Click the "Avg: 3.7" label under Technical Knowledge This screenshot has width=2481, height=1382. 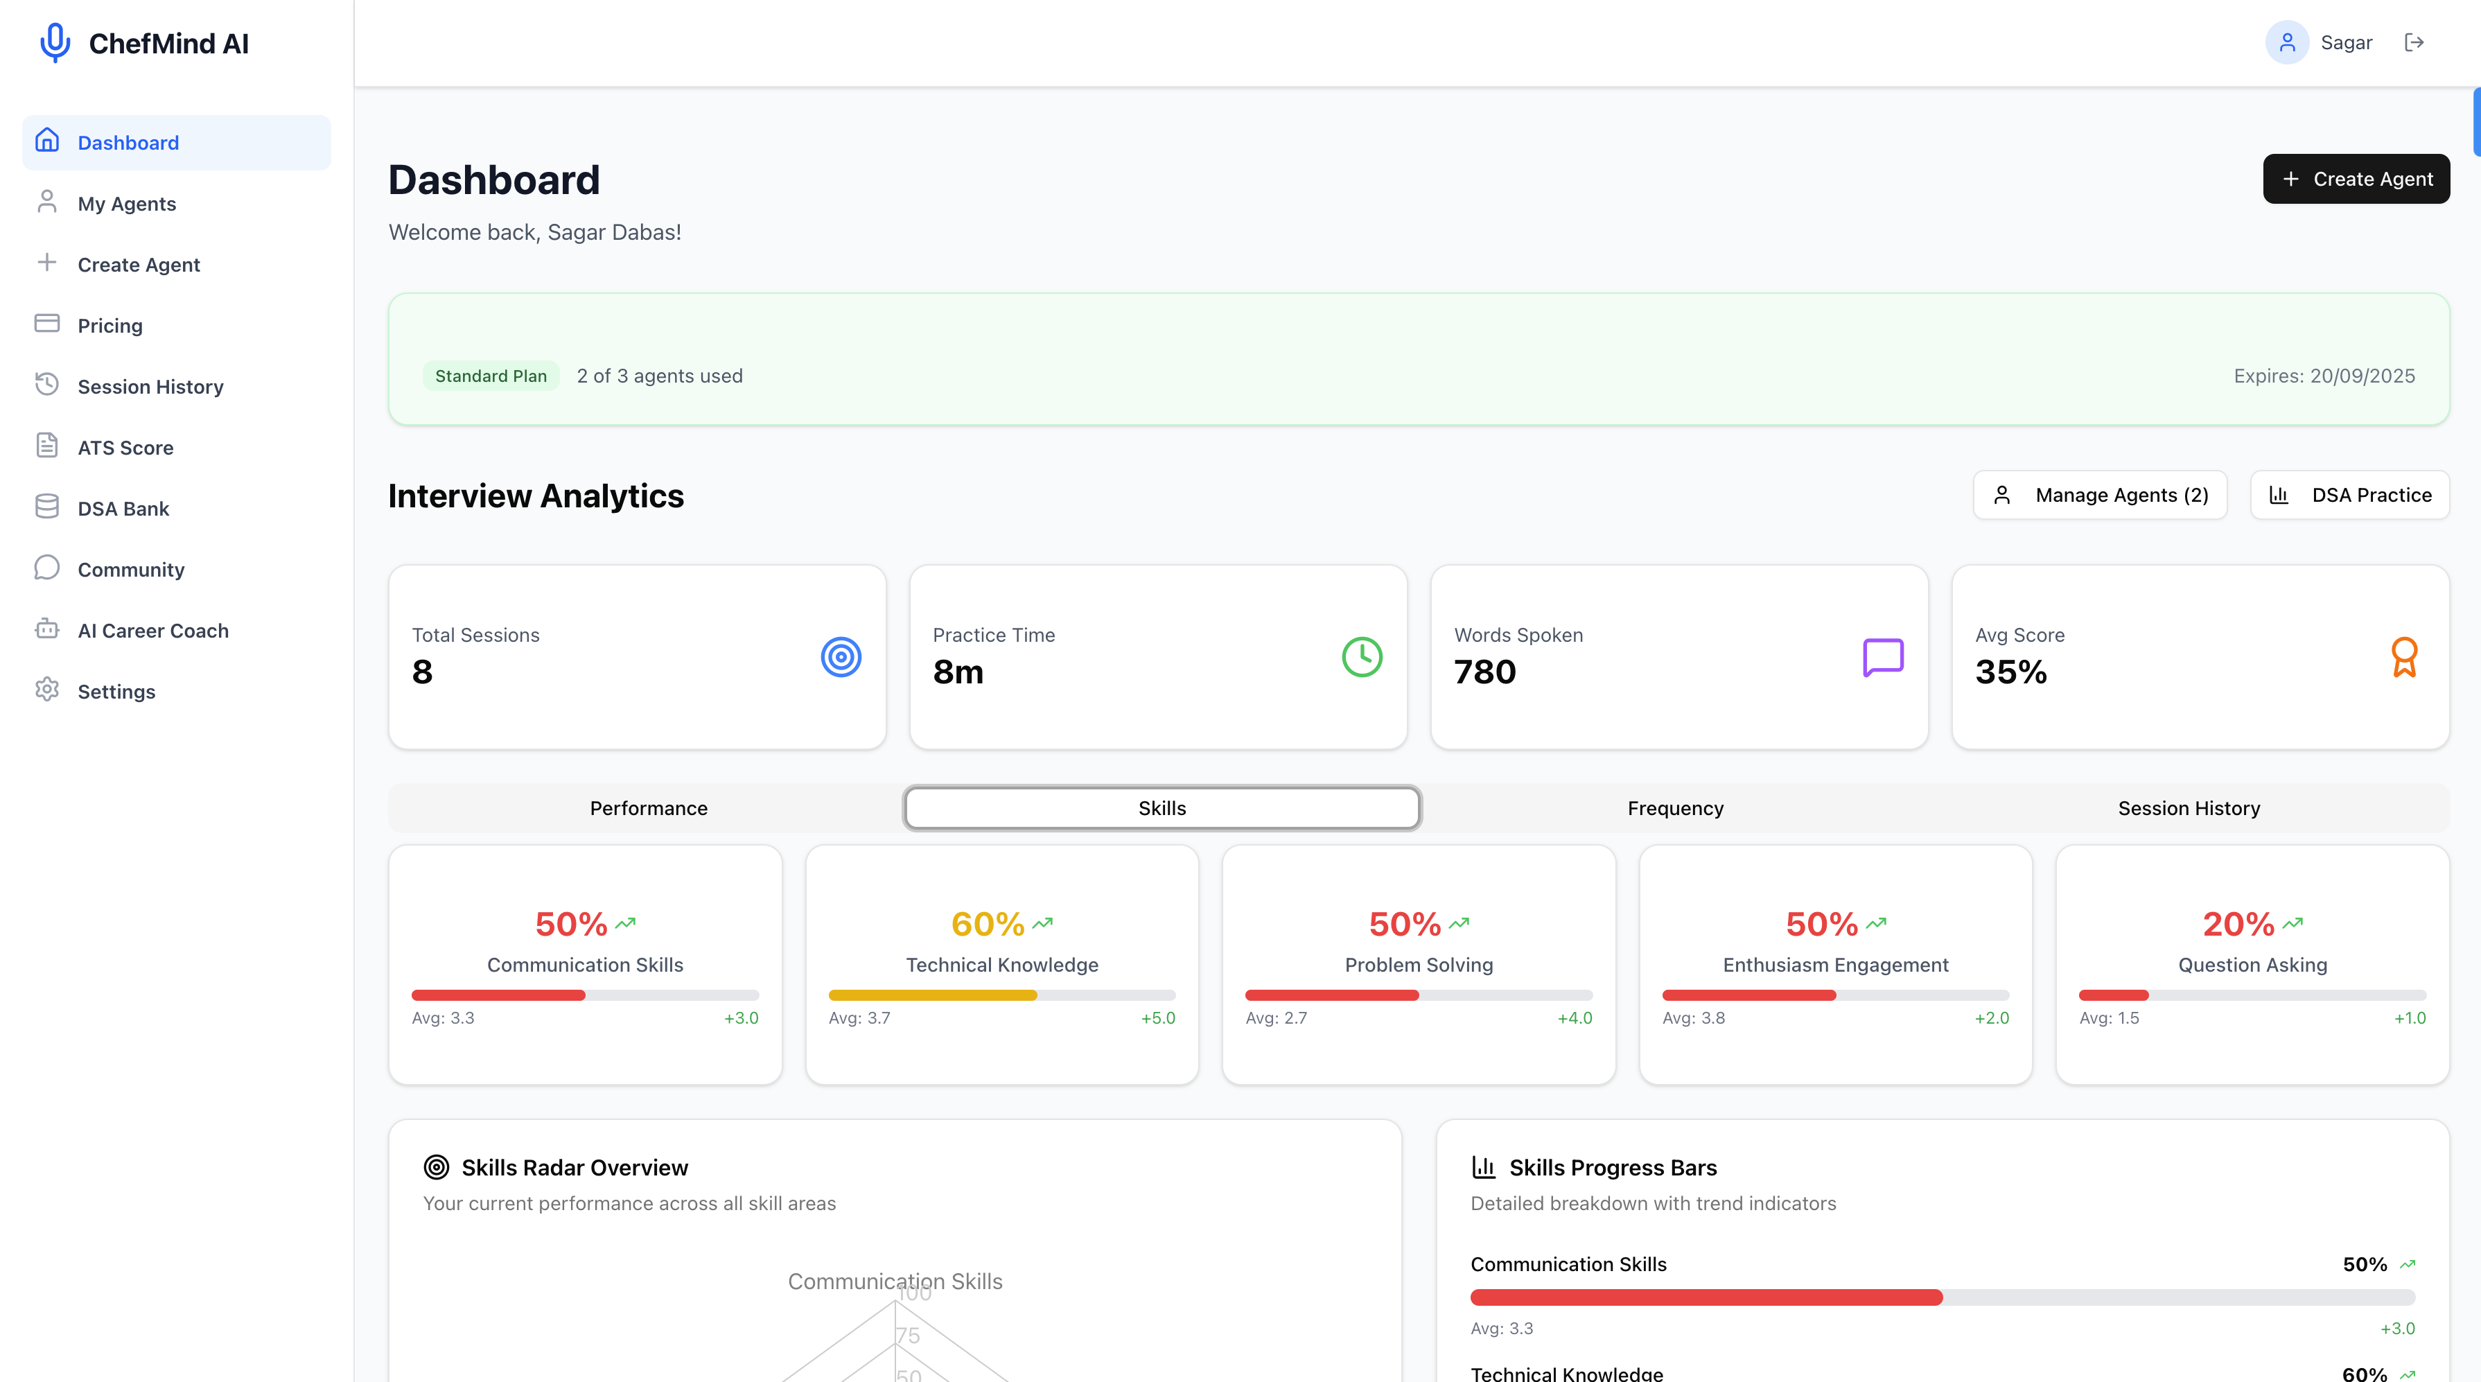coord(859,1018)
